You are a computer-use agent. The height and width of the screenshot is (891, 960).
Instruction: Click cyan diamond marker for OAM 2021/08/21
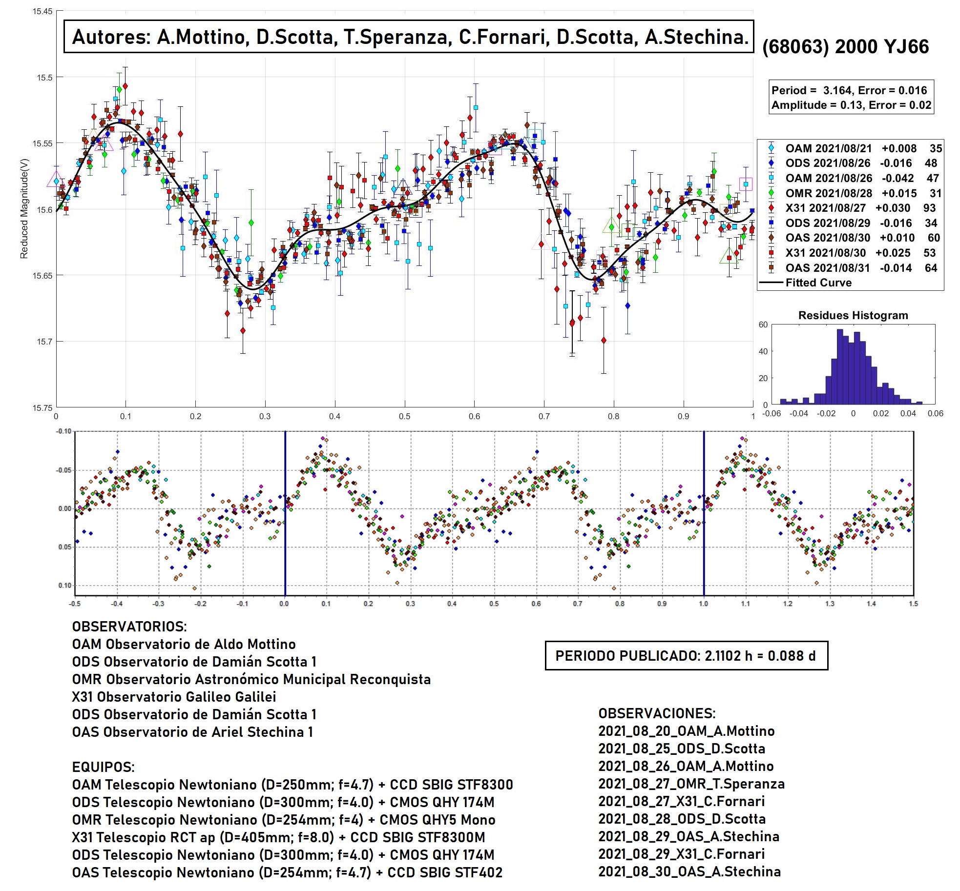pyautogui.click(x=771, y=148)
